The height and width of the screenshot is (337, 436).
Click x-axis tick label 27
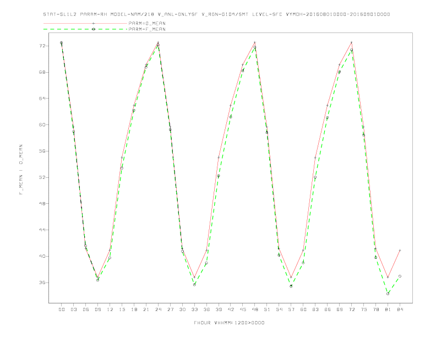(170, 309)
